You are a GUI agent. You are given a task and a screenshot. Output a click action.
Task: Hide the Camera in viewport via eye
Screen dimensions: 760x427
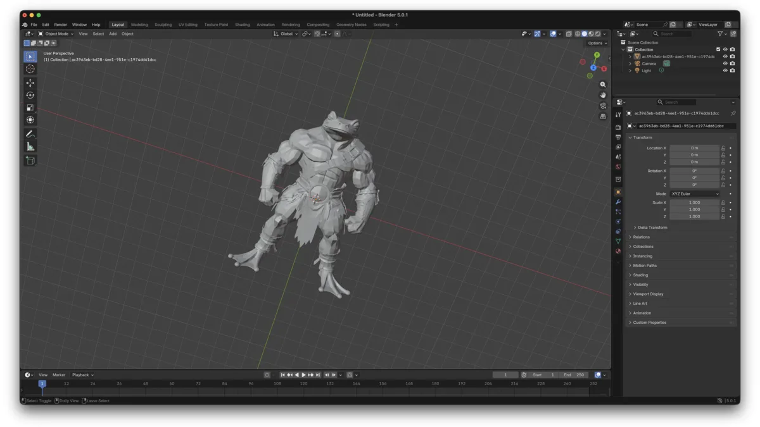725,63
